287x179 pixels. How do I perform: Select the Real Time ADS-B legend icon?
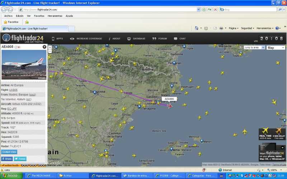tap(265, 134)
